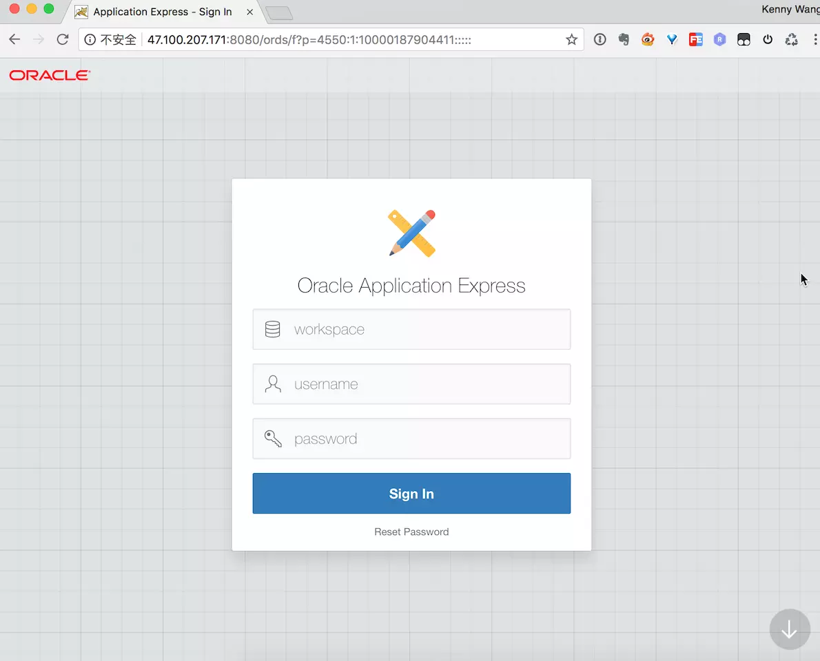Open a new tab
The height and width of the screenshot is (661, 820).
point(279,13)
